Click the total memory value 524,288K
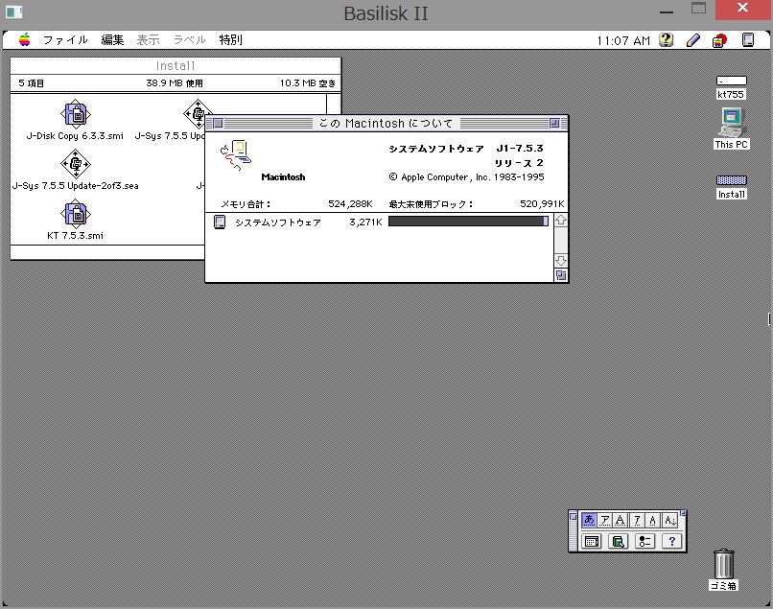 (x=350, y=204)
